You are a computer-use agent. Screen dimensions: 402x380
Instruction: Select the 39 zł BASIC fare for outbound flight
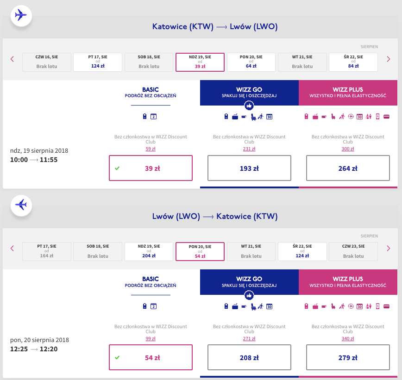[151, 168]
